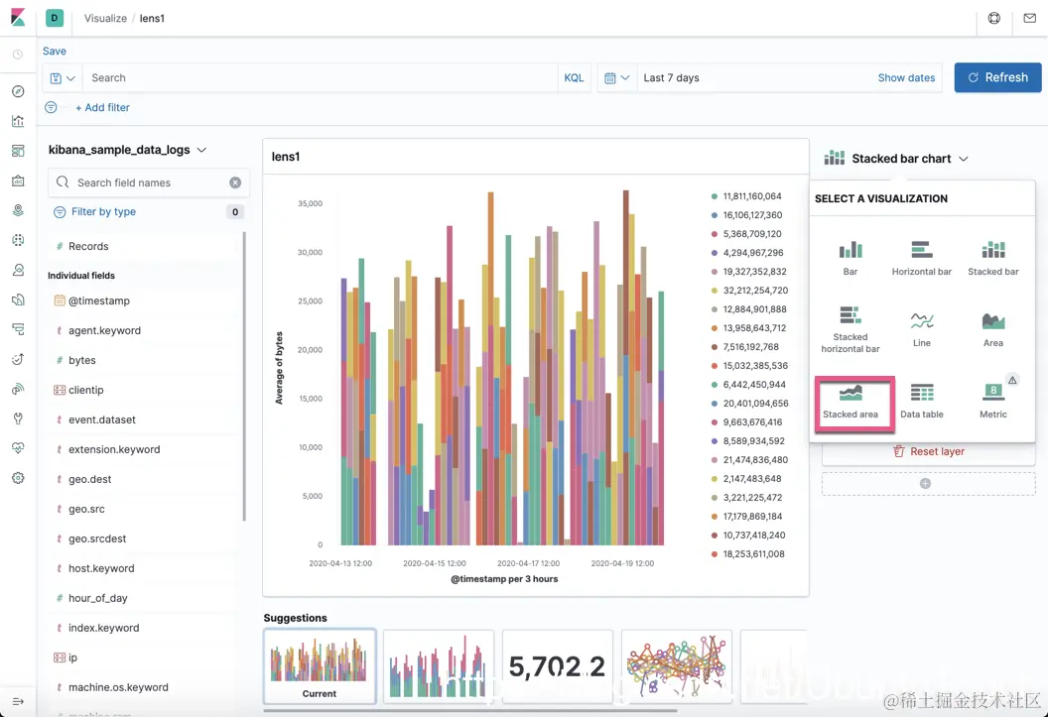Viewport: 1048px width, 717px height.
Task: Click the Refresh button
Action: [997, 77]
